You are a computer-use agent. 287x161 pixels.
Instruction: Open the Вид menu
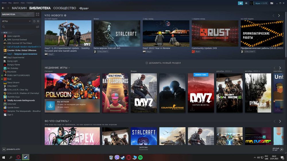(x=10, y=3)
